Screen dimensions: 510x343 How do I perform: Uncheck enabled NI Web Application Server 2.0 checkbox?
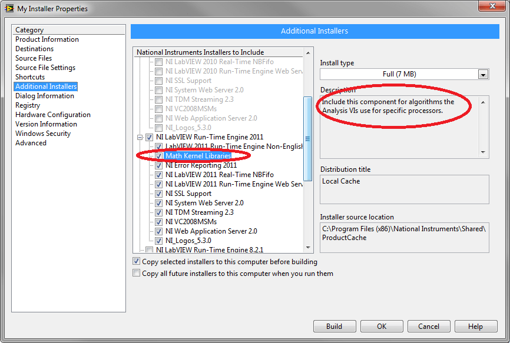coord(159,231)
